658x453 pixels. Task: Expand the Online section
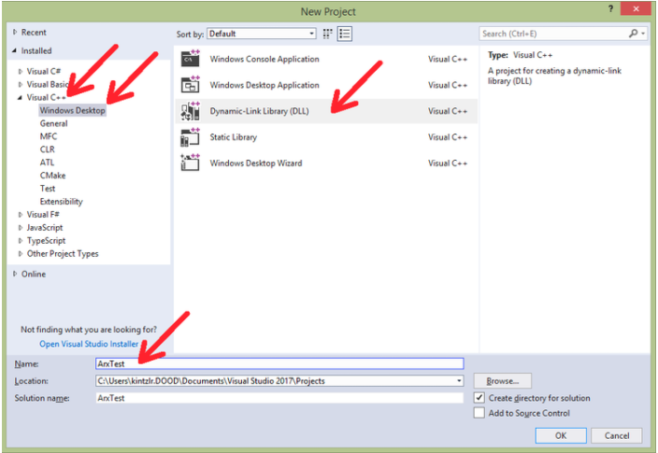click(x=15, y=274)
